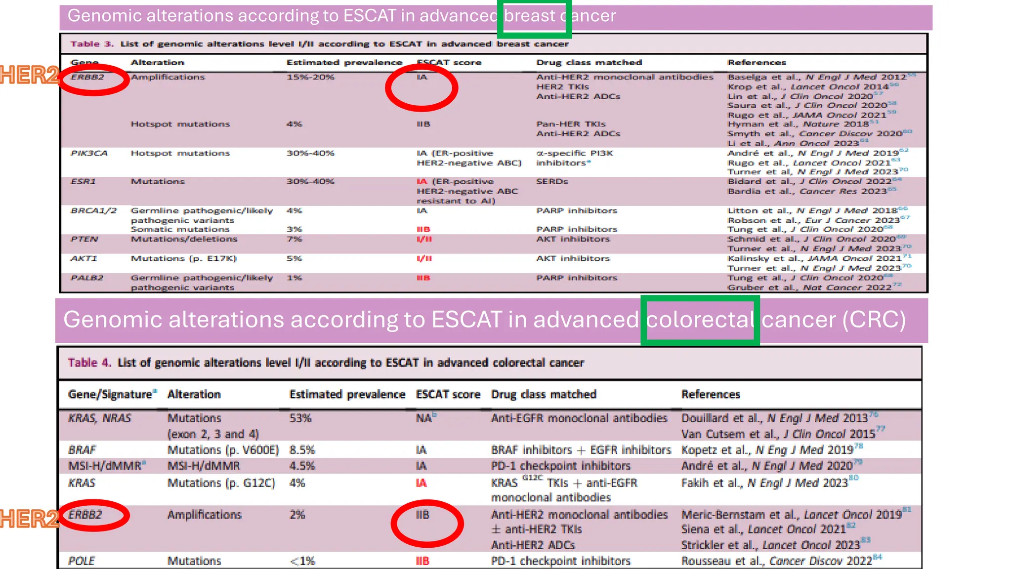Click the IIB score for ERBB2 hotspot mutations

[x=423, y=124]
